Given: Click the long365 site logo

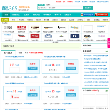Looking at the screenshot, I should (x=16, y=8).
